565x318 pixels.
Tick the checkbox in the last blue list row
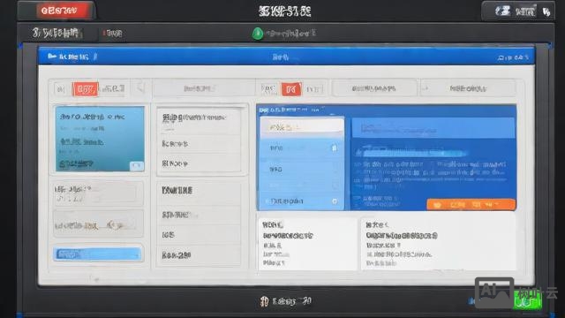(x=335, y=201)
